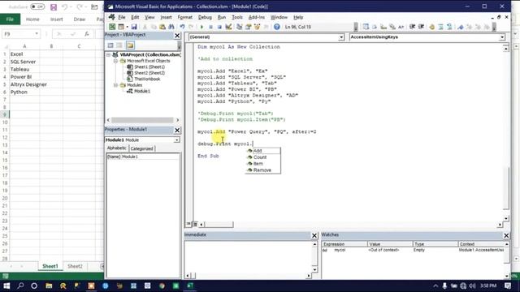The width and height of the screenshot is (520, 292).
Task: Open the Excel Home ribbon tab
Action: pos(32,19)
